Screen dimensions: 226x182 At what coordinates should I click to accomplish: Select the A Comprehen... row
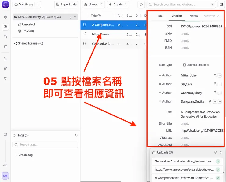(x=113, y=25)
